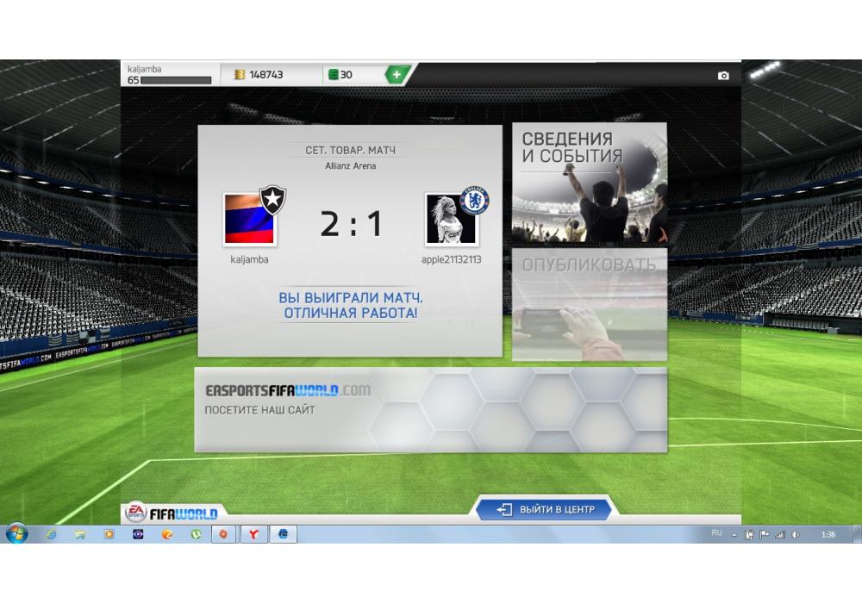This screenshot has height=603, width=862.
Task: Click the Опубликовать tile
Action: (590, 305)
